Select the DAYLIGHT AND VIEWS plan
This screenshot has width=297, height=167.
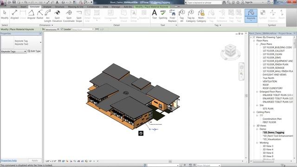[x=274, y=75]
